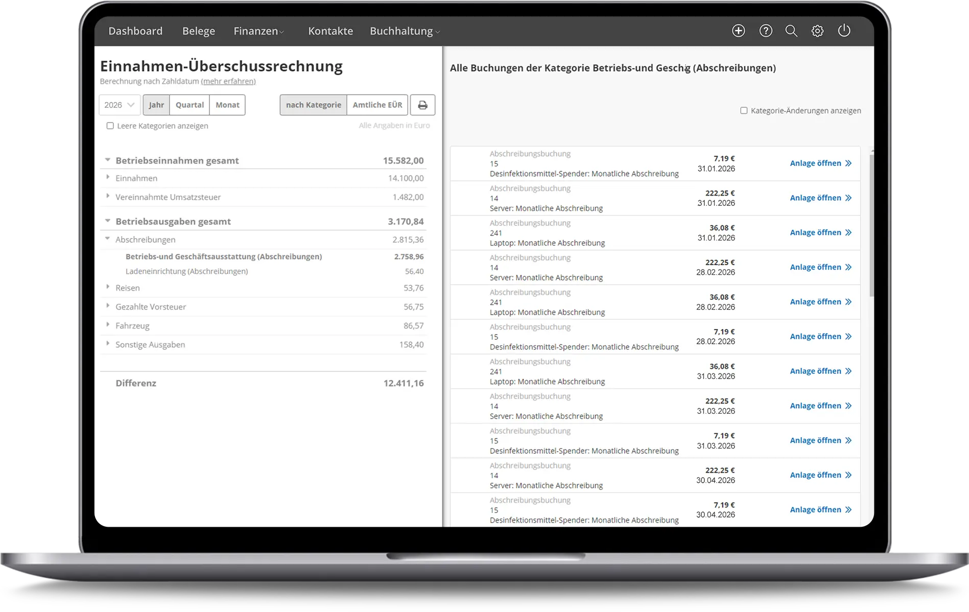This screenshot has height=612, width=969.
Task: Switch period to 'Monat'
Action: click(227, 105)
